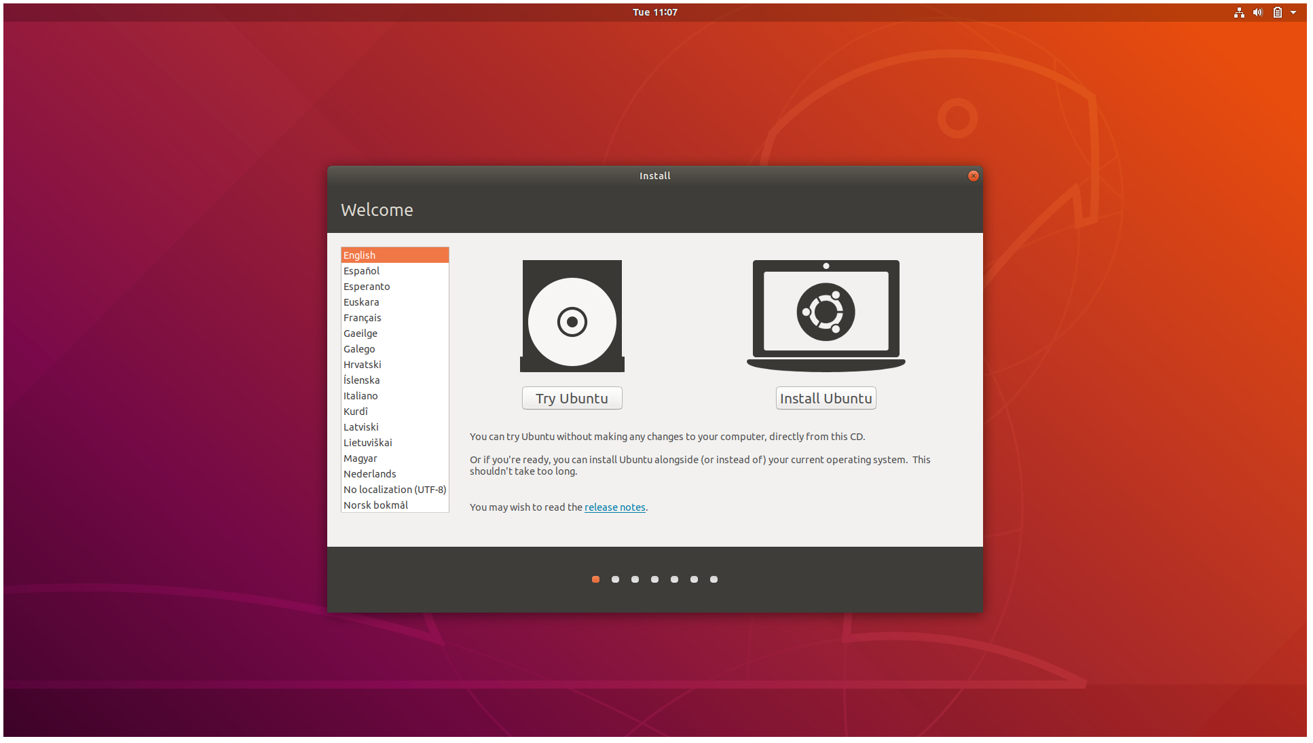This screenshot has height=743, width=1313.
Task: Click the CD disc icon above Try Ubuntu
Action: click(x=572, y=316)
